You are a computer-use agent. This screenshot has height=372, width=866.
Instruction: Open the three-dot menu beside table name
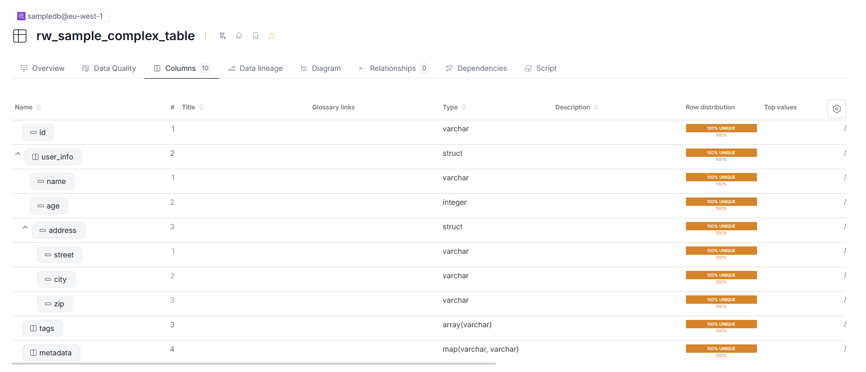click(x=206, y=36)
